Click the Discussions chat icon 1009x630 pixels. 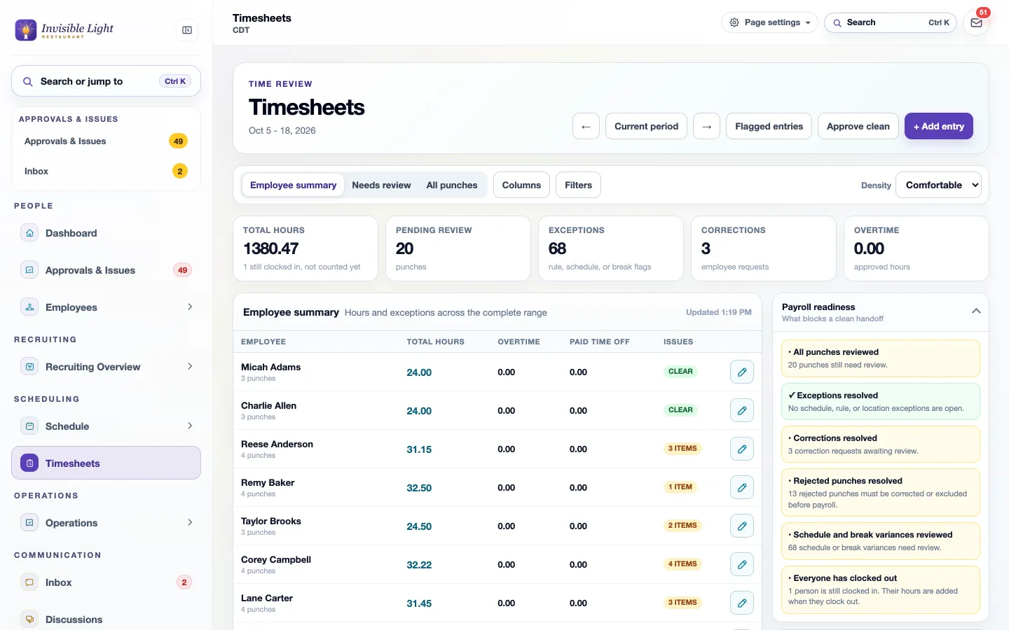[x=29, y=619]
